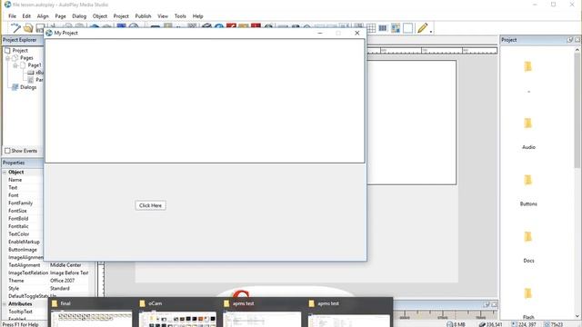Click the scroll-down arrow of Project pane
This screenshot has width=582, height=327.
click(x=577, y=316)
